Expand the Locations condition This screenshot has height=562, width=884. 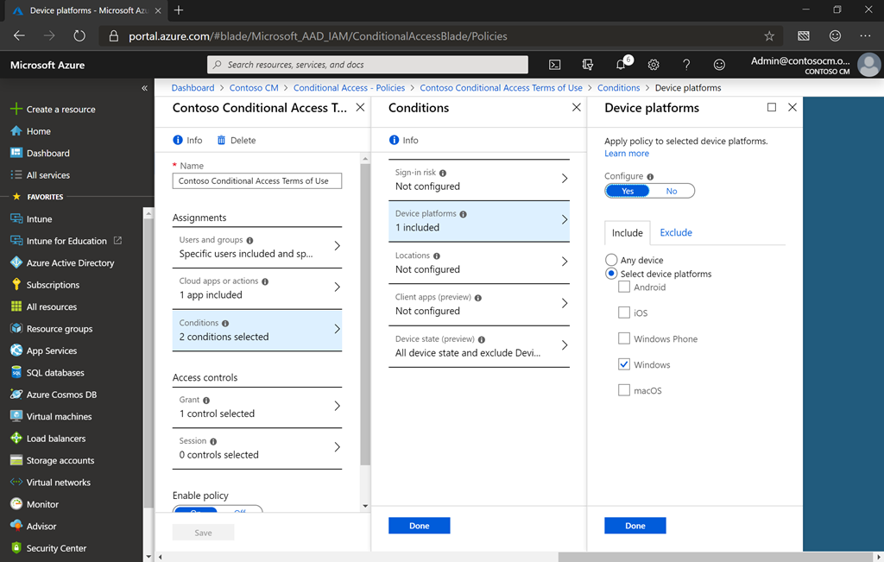479,262
